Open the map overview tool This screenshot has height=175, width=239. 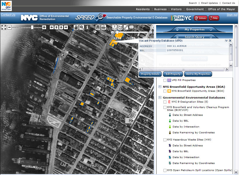pyautogui.click(x=120, y=27)
